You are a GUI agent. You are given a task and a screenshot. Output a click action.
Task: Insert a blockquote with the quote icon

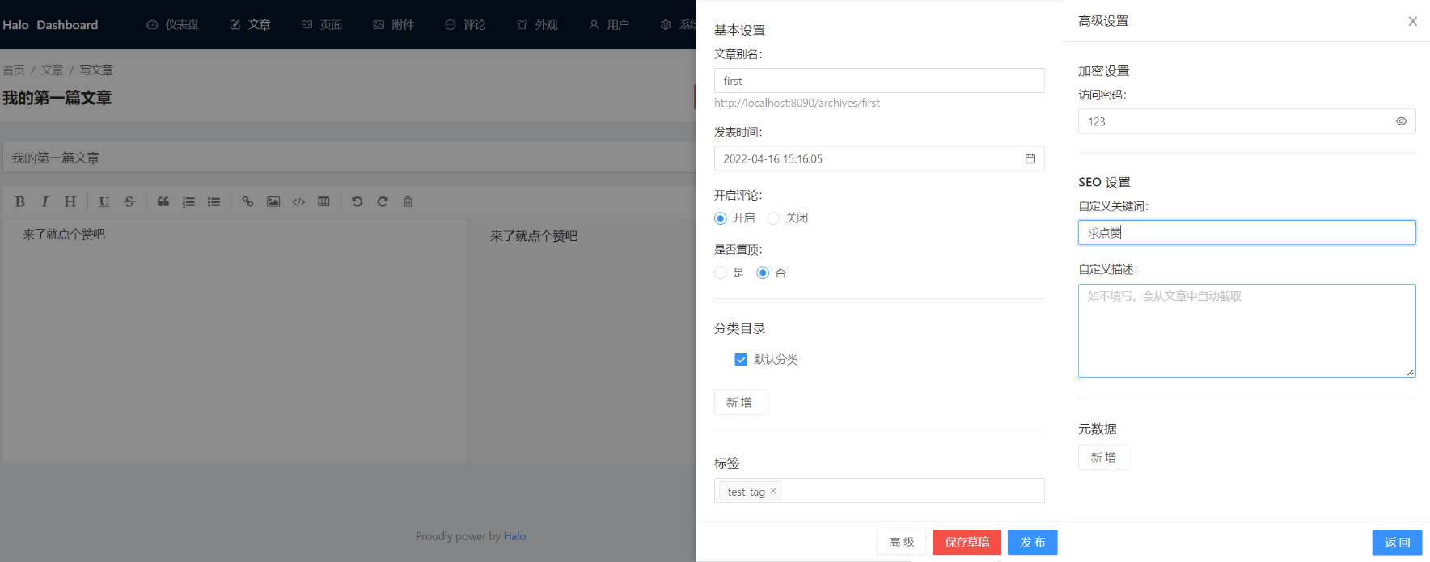tap(163, 202)
